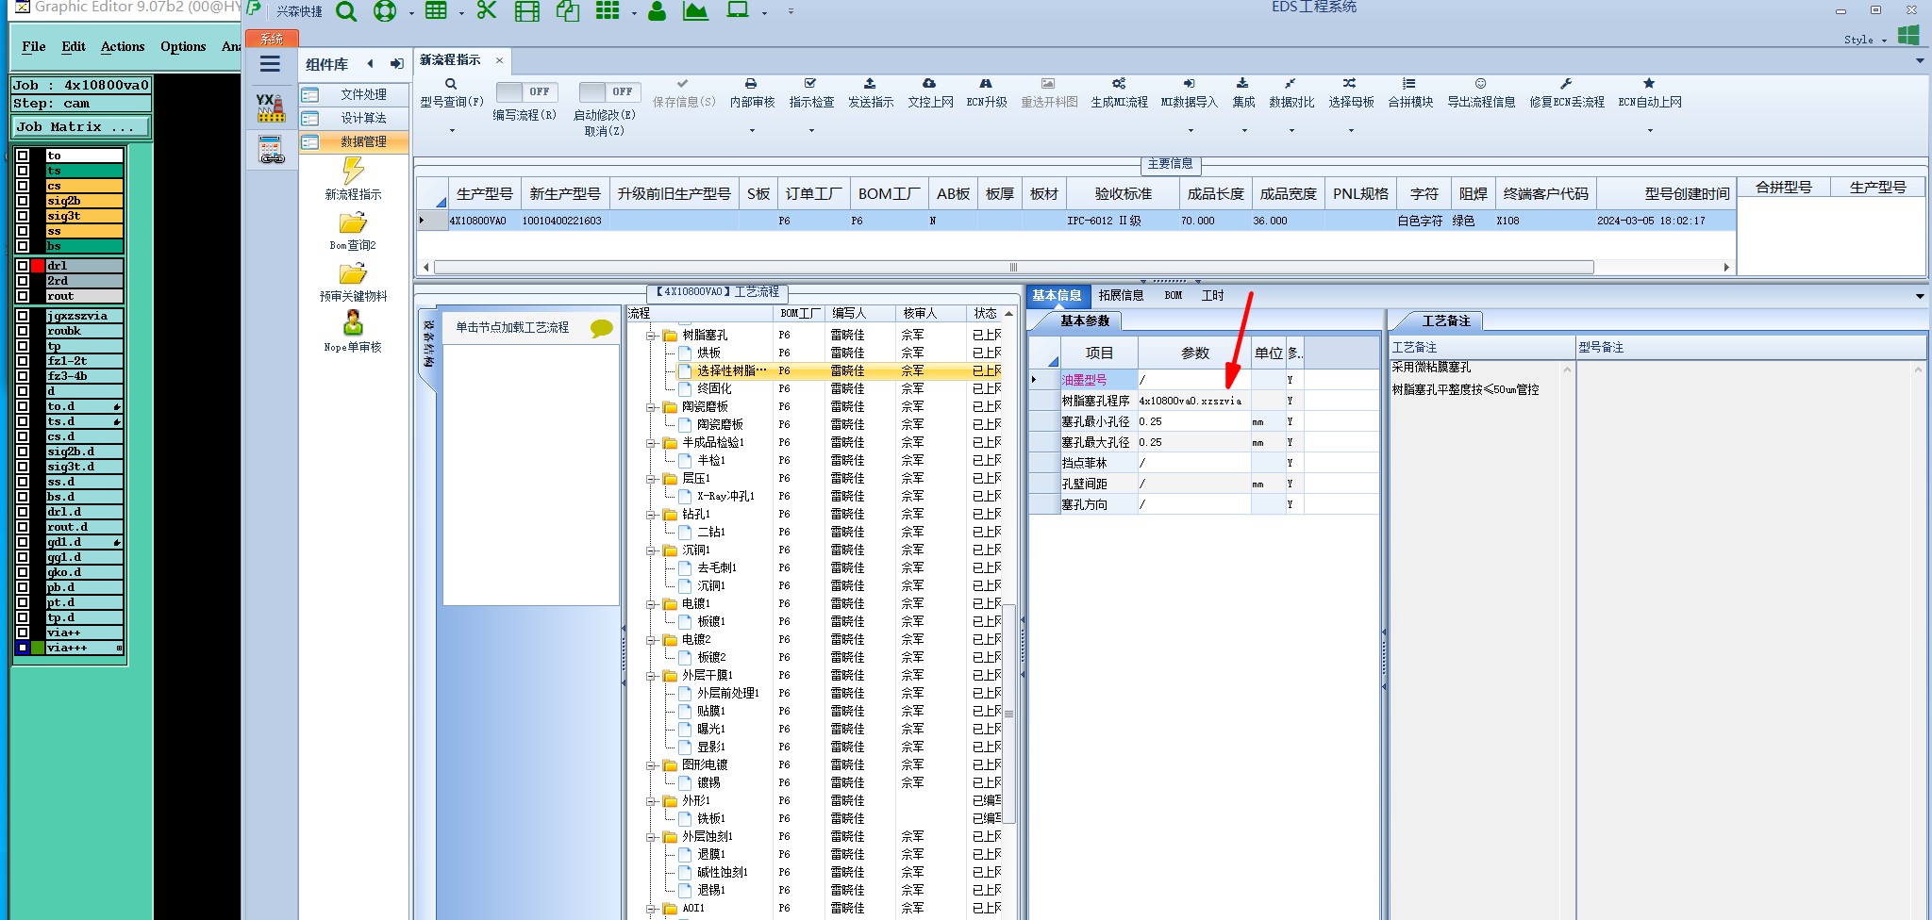Click the ECN自动上网 star icon
The height and width of the screenshot is (920, 1932).
1649,84
